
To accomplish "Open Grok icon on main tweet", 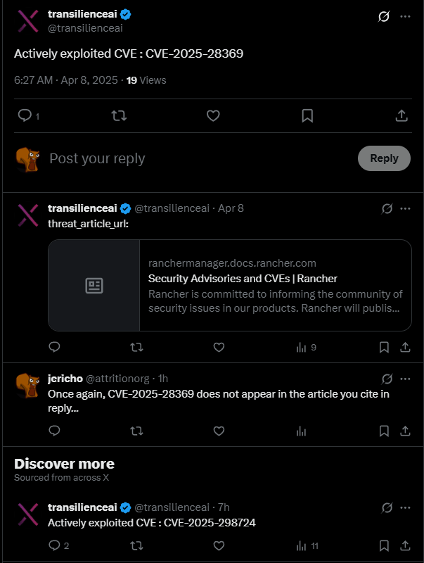I will click(384, 16).
